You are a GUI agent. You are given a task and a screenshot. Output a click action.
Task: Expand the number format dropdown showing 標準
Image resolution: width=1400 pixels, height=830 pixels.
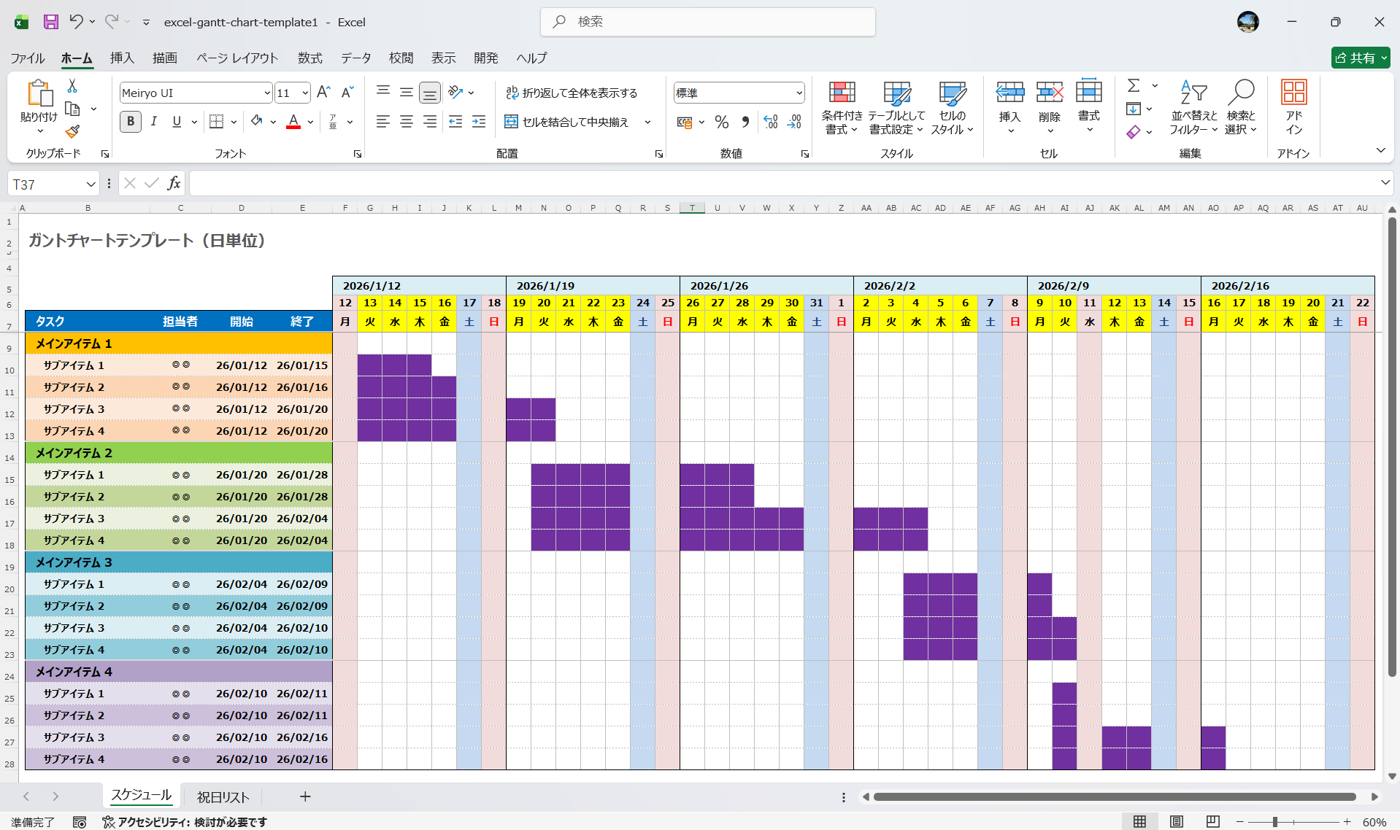click(x=799, y=93)
